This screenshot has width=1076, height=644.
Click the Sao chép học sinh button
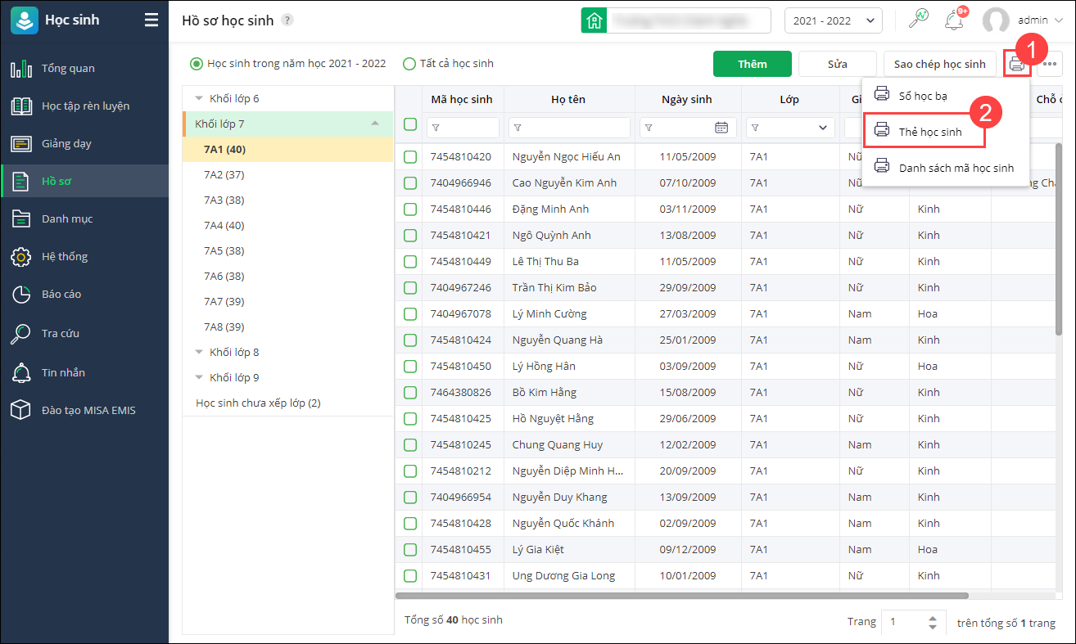click(939, 64)
